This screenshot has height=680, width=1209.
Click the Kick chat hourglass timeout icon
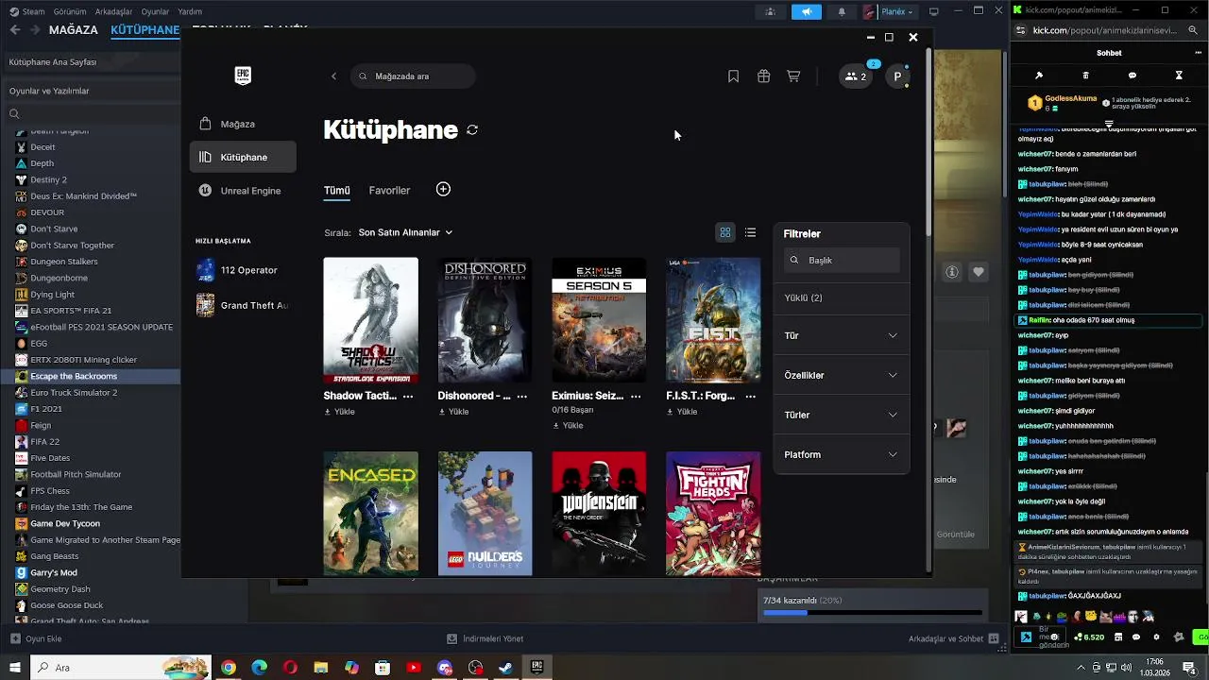click(1179, 76)
